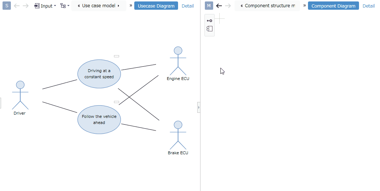
Task: Open the tree structure dropdown
Action: tap(65, 6)
